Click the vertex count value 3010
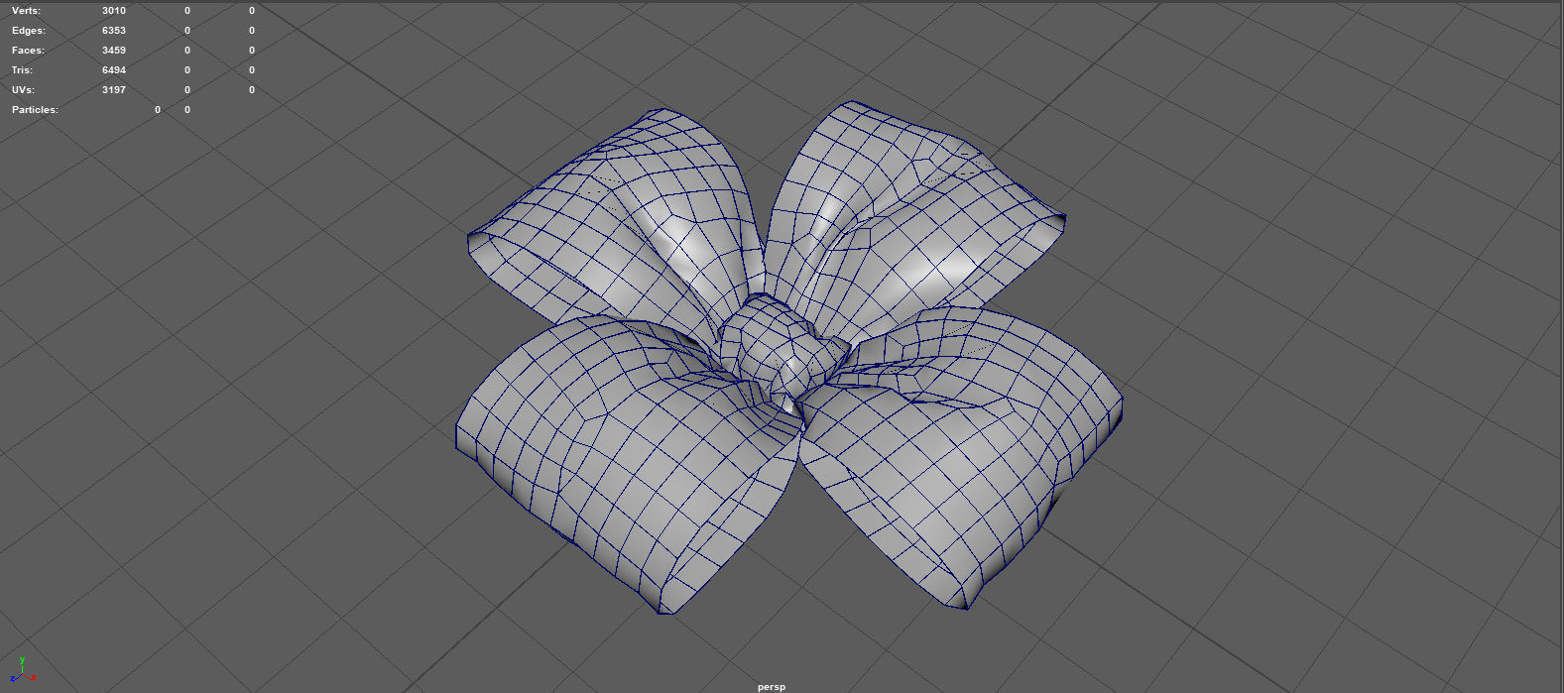This screenshot has width=1564, height=693. tap(114, 11)
